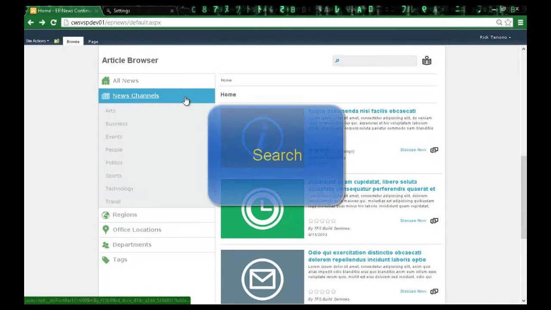Click the envelope article thumbnail
Image resolution: width=551 pixels, height=310 pixels.
pos(262,277)
